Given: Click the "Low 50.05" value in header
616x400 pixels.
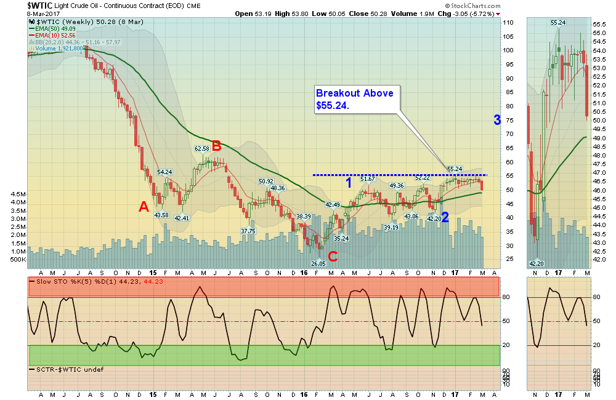Looking at the screenshot, I should pos(329,14).
